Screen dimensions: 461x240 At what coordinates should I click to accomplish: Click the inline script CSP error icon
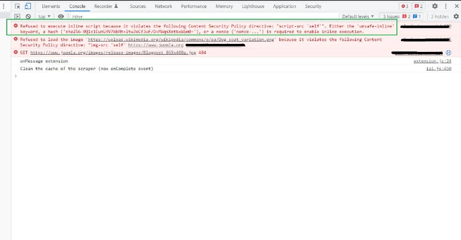click(15, 26)
